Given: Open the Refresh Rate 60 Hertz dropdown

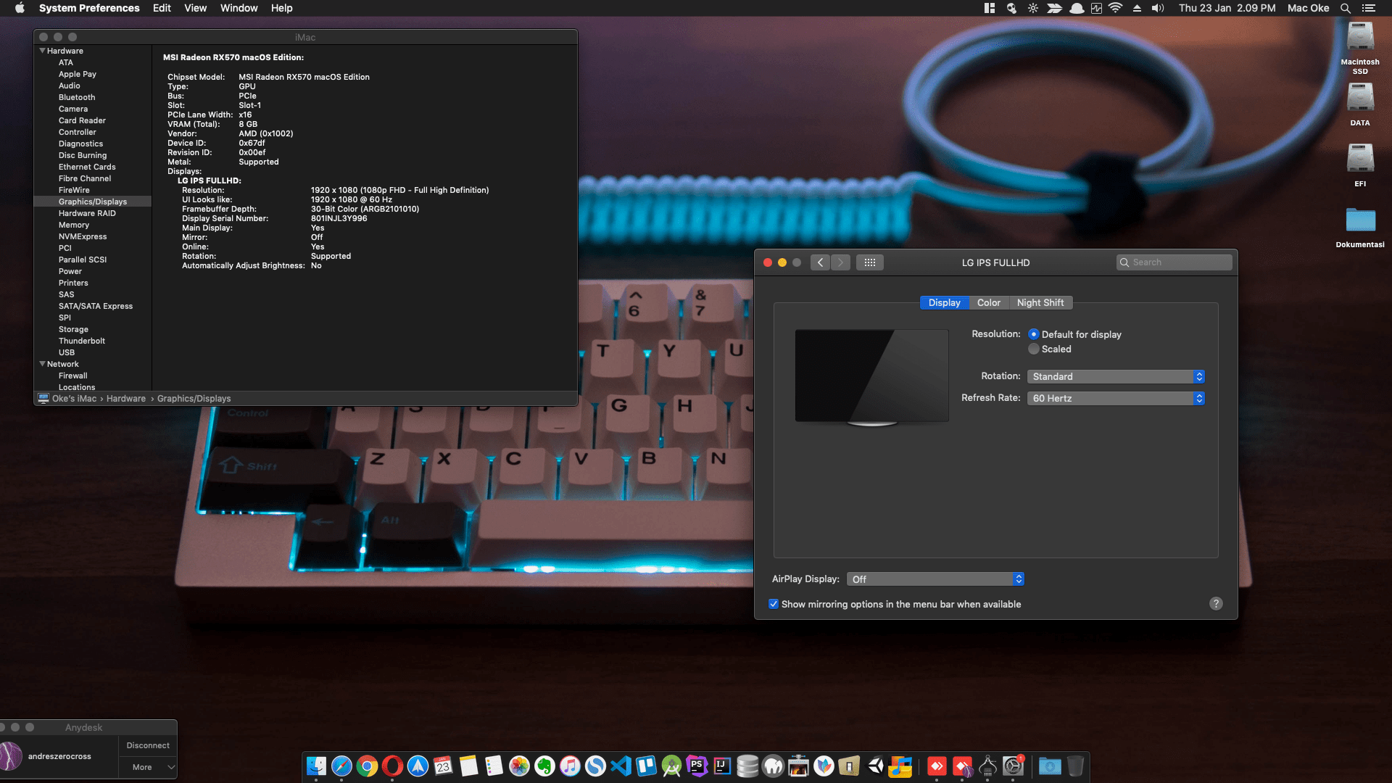Looking at the screenshot, I should point(1116,398).
